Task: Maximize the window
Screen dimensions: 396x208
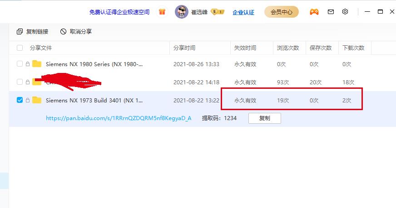Action: 380,12
